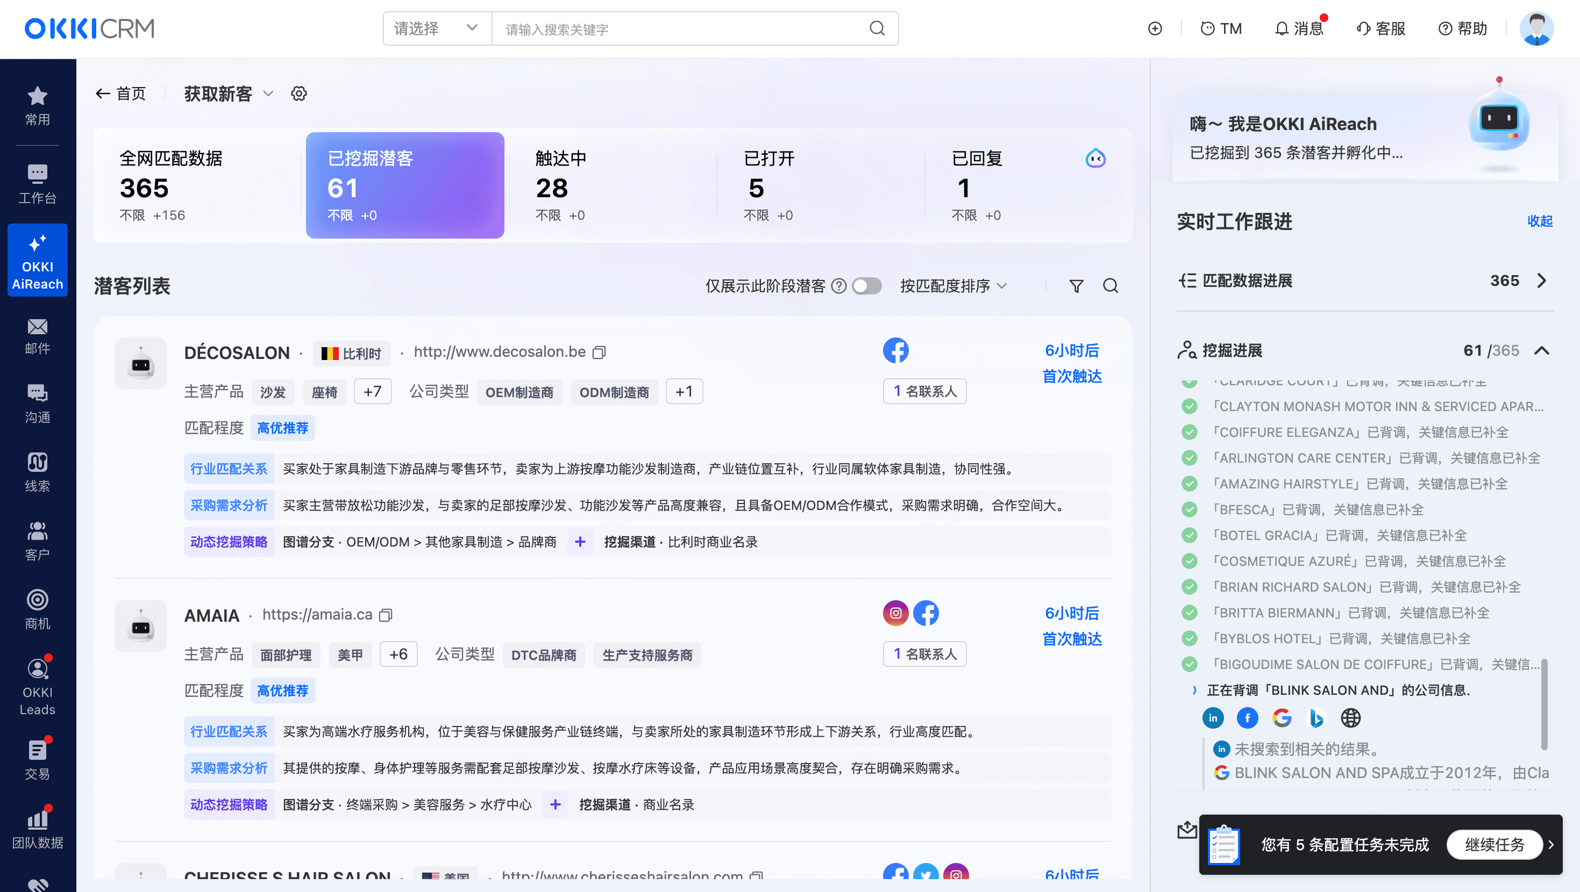This screenshot has height=892, width=1580.
Task: Click the plus icon in top bar
Action: coord(1155,29)
